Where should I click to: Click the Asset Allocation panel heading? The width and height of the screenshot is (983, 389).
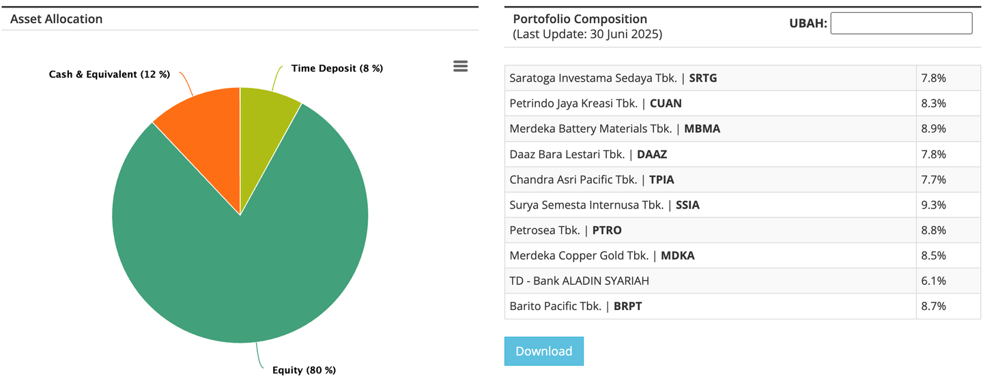pyautogui.click(x=57, y=19)
